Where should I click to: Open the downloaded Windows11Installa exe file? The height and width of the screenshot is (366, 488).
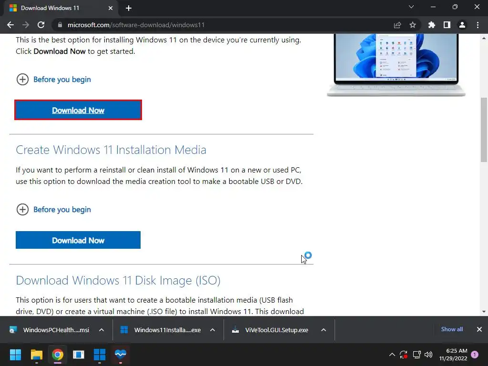point(161,330)
